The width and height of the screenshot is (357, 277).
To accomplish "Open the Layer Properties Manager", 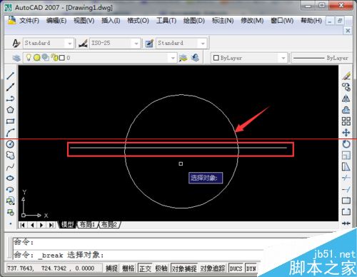I will (x=16, y=58).
